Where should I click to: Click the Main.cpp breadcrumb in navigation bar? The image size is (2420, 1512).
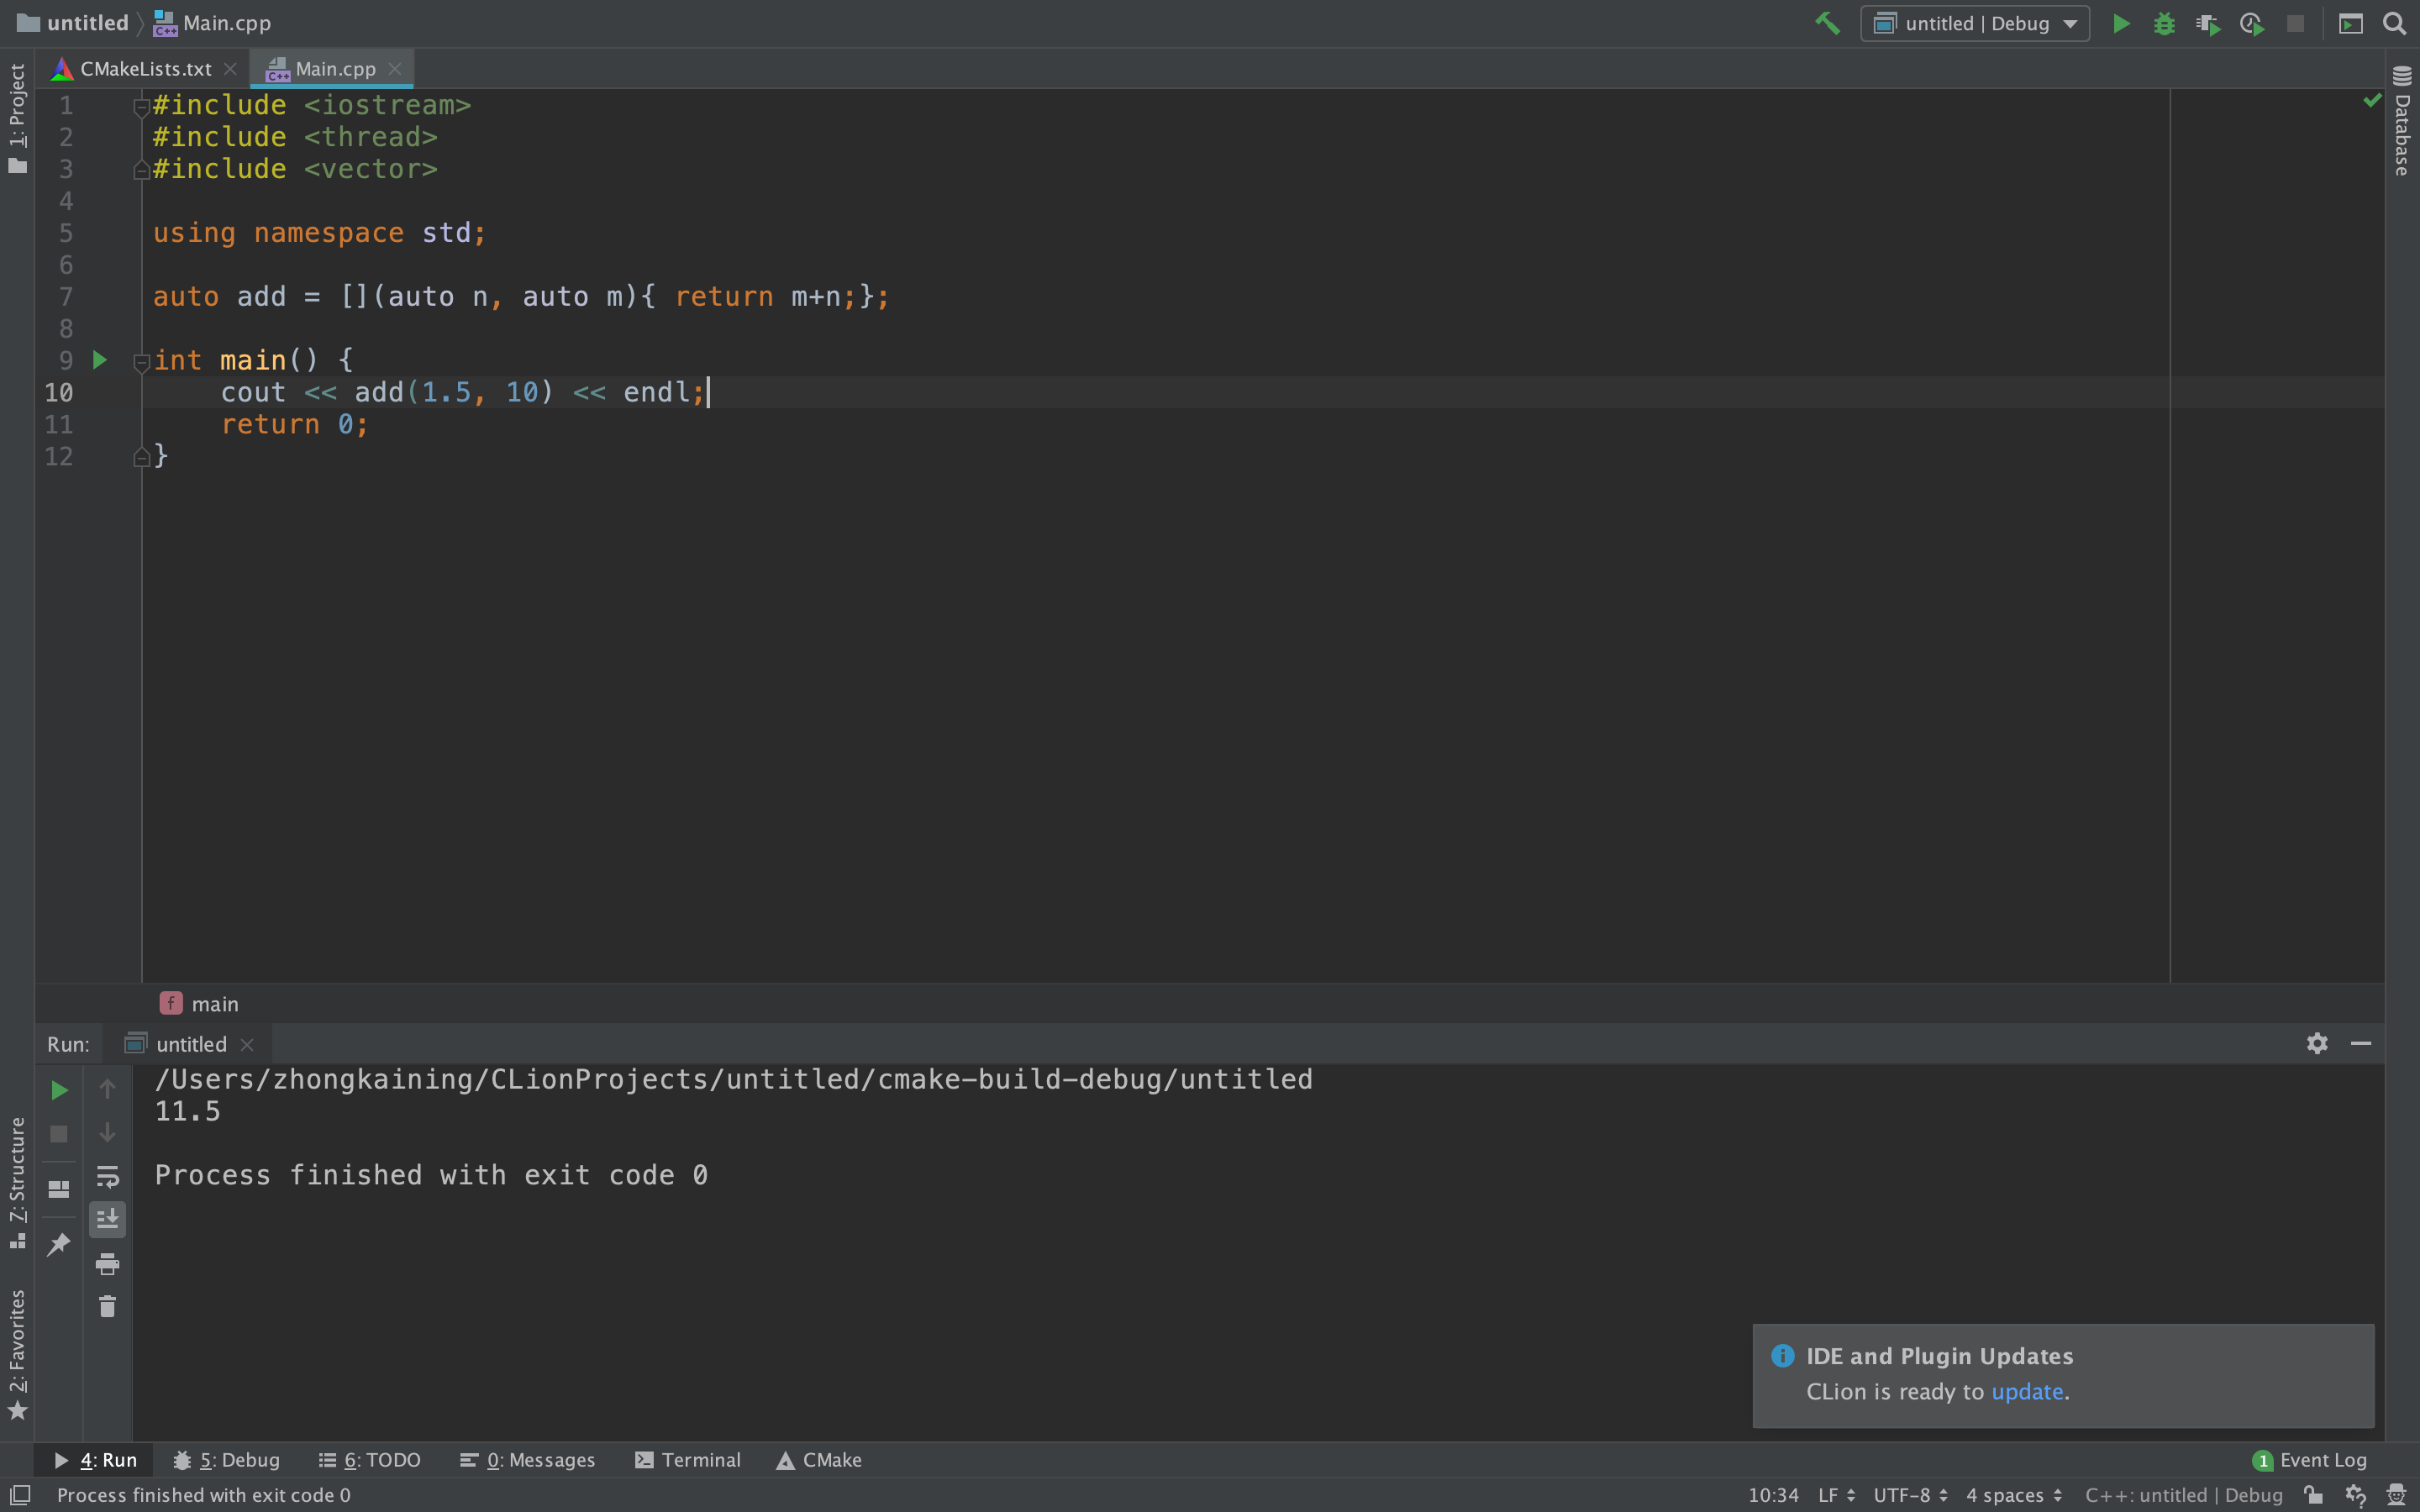click(x=212, y=23)
